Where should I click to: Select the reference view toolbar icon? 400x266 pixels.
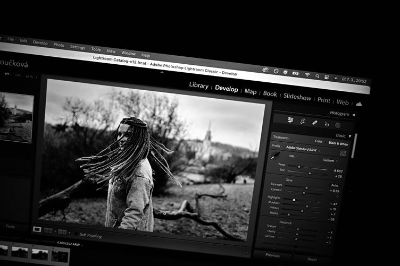pyautogui.click(x=48, y=230)
